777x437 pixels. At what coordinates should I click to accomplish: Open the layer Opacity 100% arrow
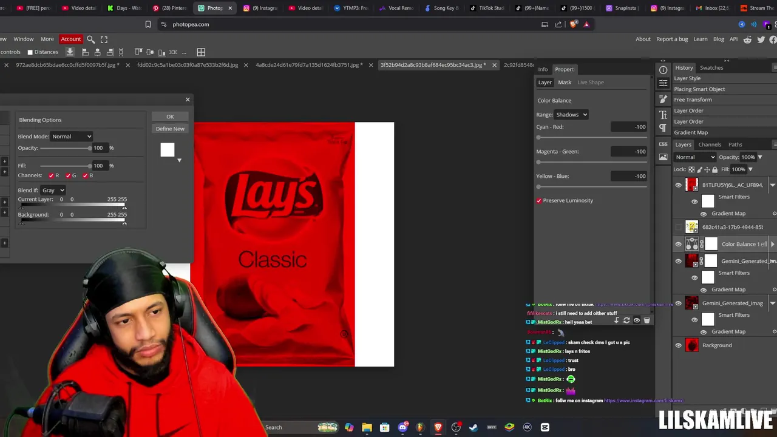(x=759, y=157)
